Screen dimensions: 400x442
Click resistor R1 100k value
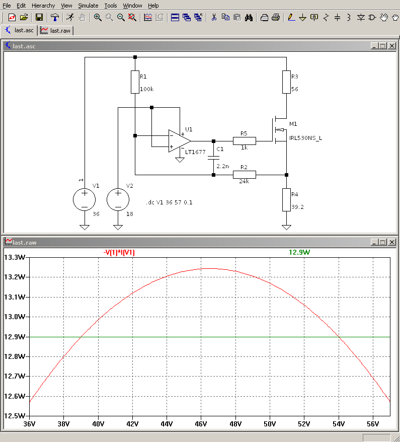tap(147, 89)
